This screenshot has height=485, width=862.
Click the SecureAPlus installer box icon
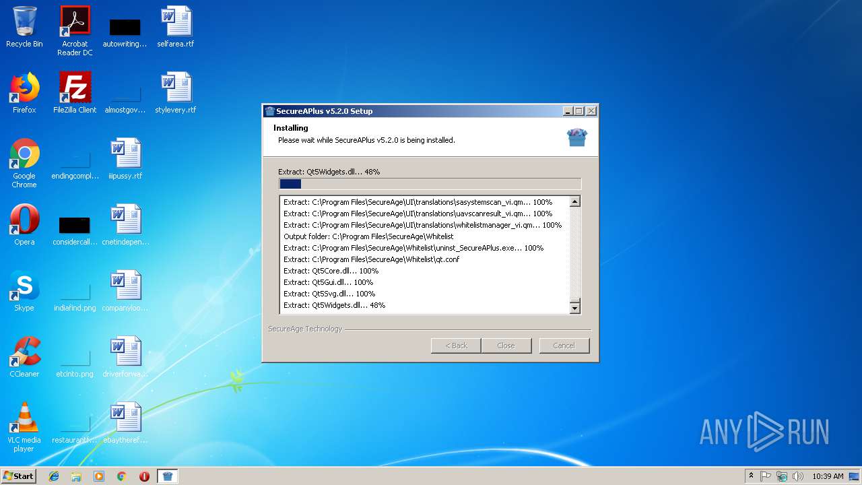[x=577, y=137]
